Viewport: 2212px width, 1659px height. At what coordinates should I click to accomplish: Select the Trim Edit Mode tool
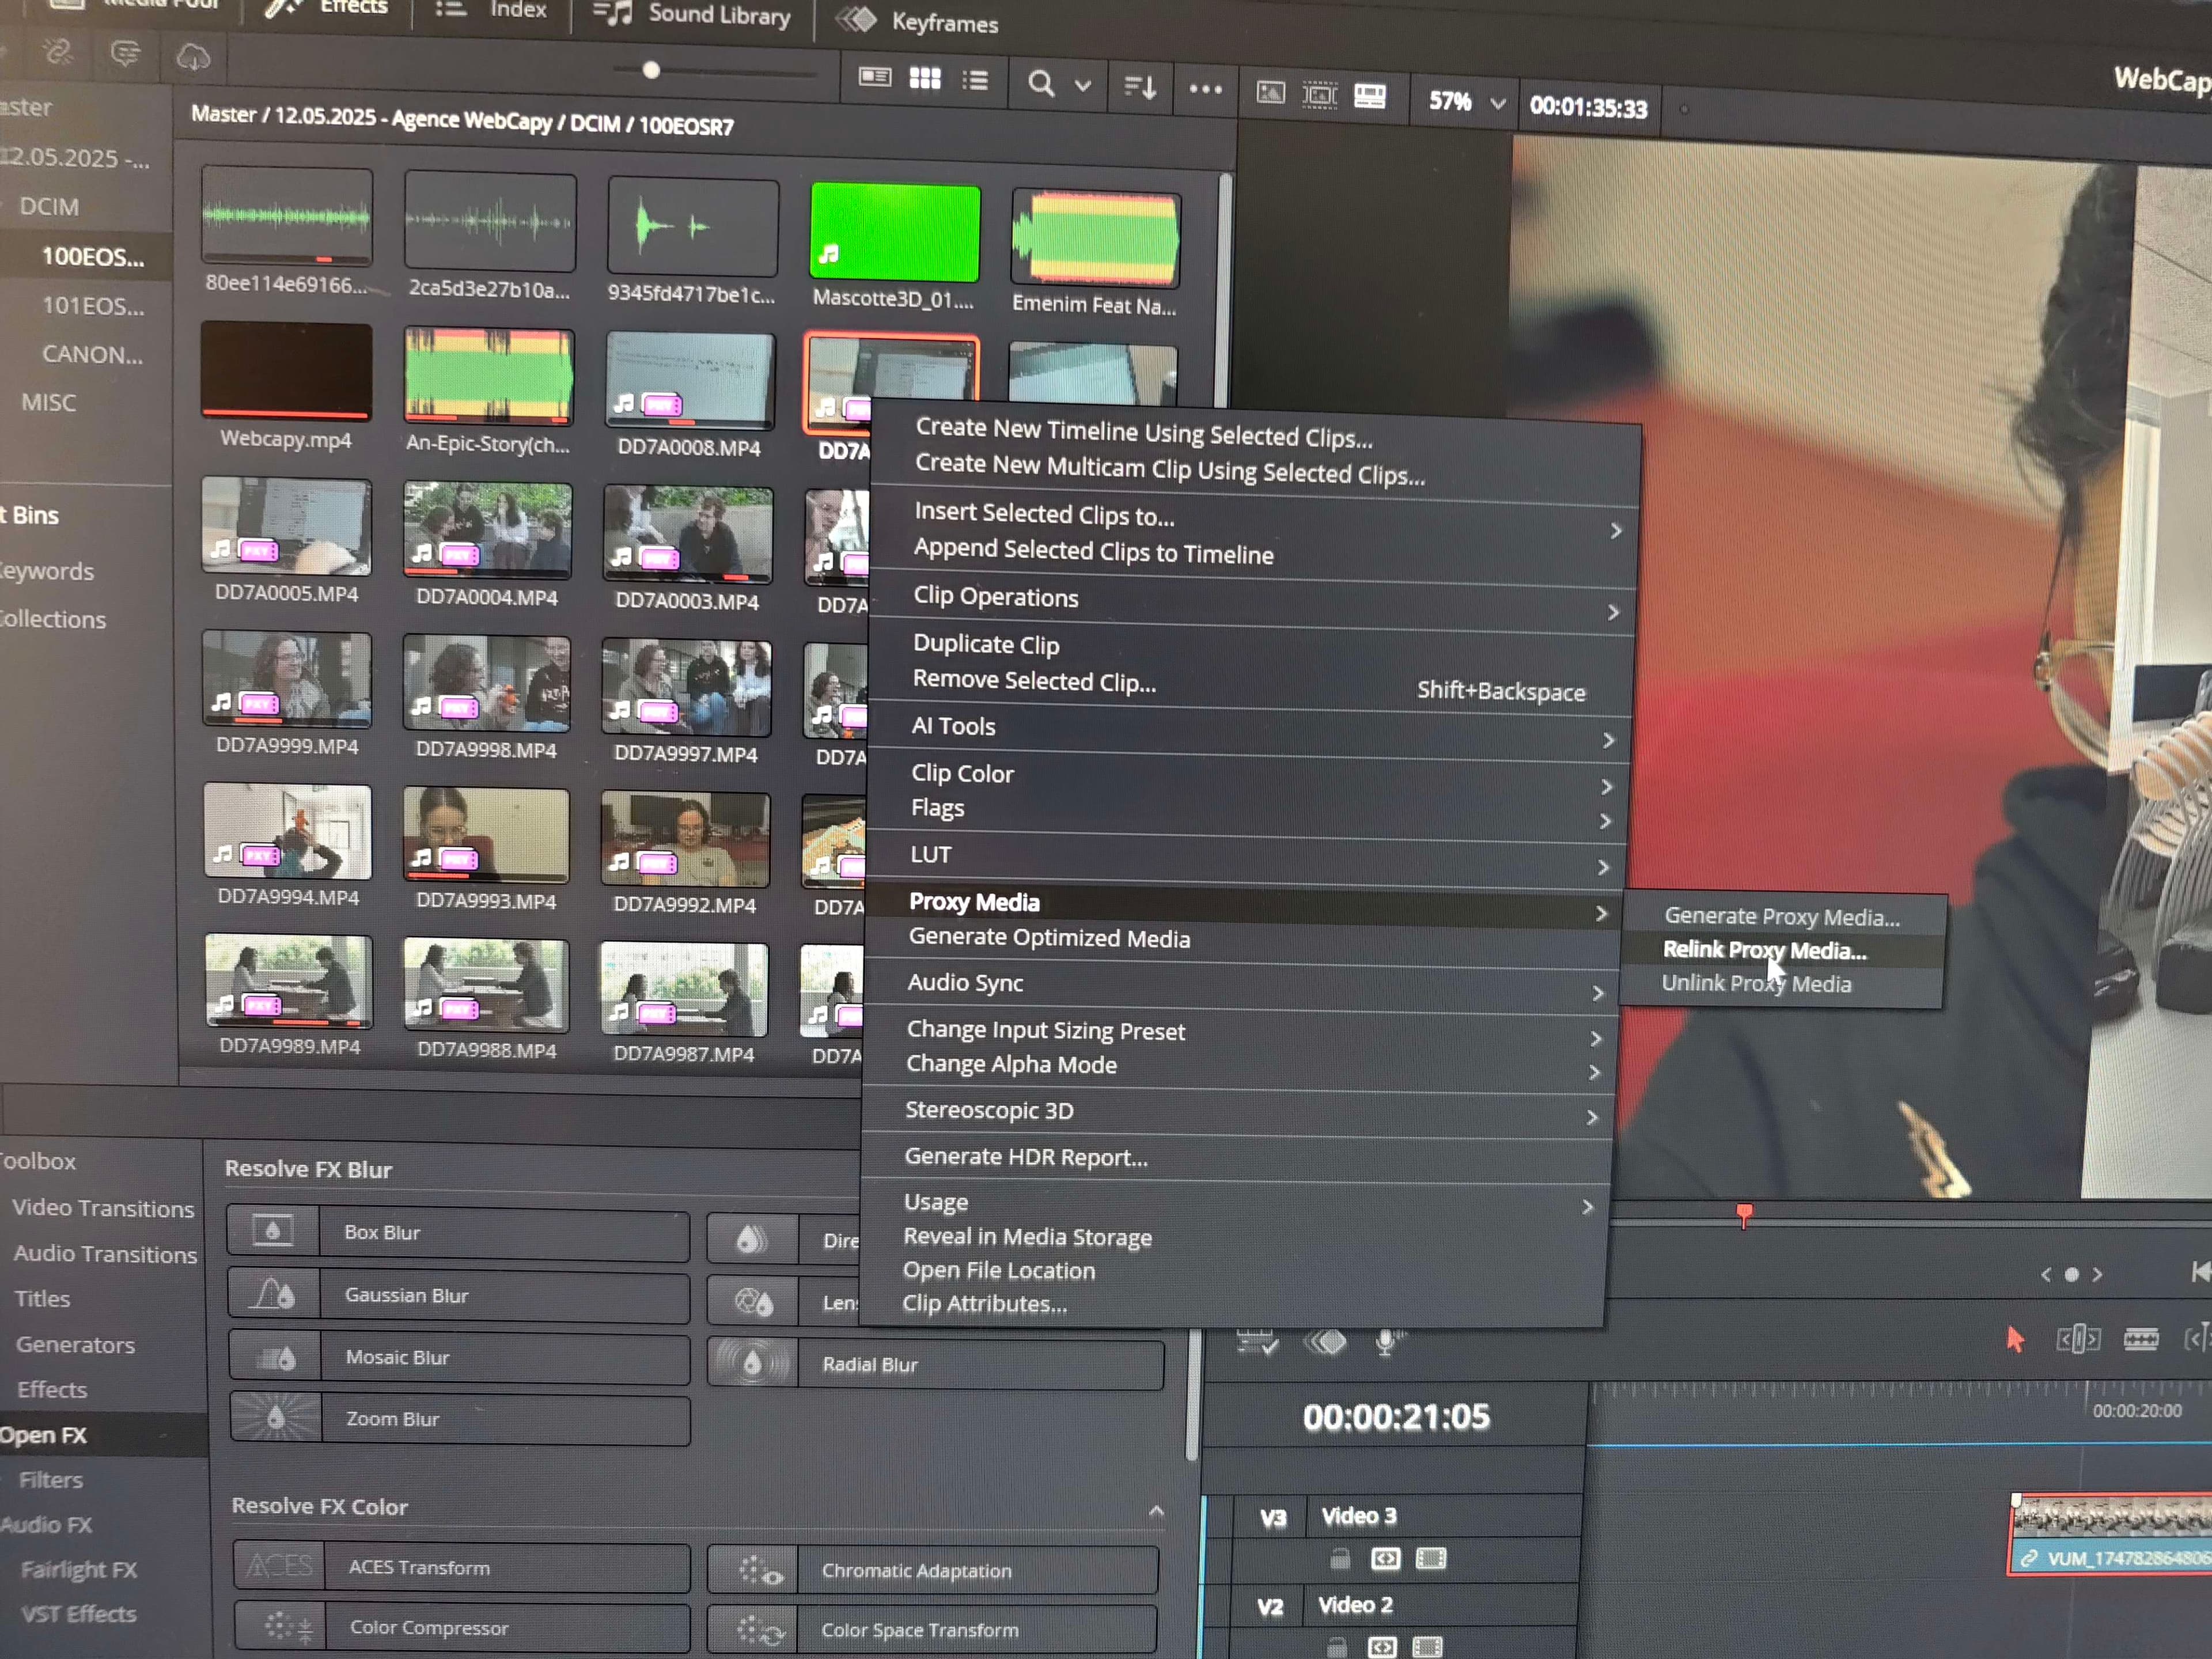pos(2078,1339)
